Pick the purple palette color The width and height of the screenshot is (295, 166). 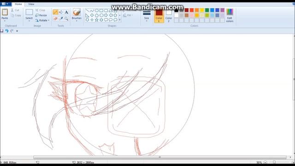(x=222, y=10)
